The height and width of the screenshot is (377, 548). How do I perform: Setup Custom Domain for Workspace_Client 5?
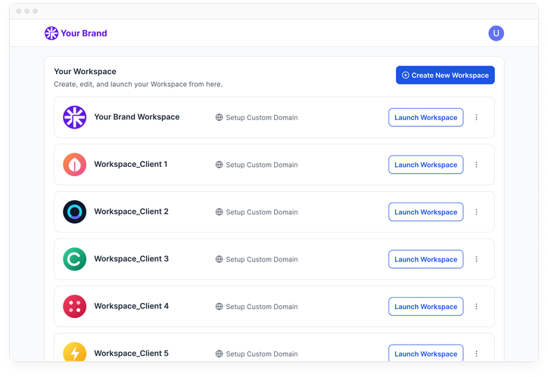(262, 354)
